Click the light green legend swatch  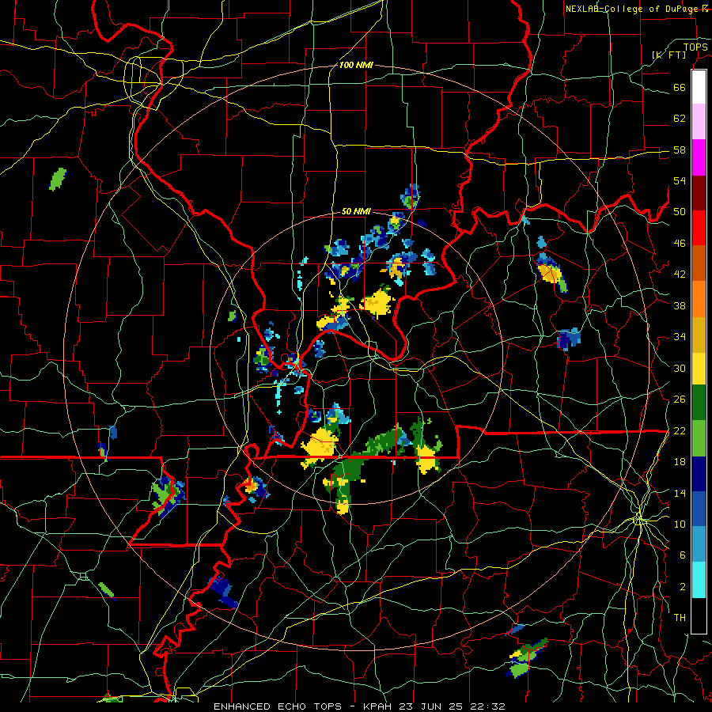699,438
